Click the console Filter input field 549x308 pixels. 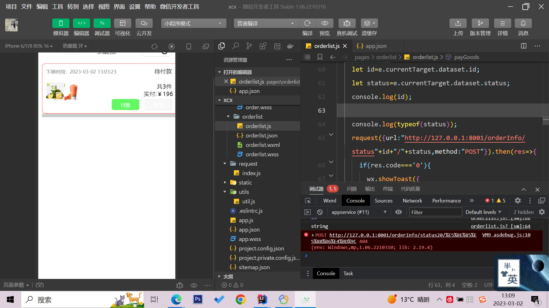pyautogui.click(x=435, y=212)
